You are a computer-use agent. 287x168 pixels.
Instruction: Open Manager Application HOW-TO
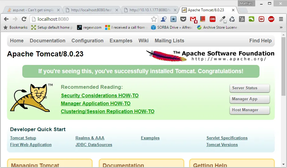tap(96, 104)
